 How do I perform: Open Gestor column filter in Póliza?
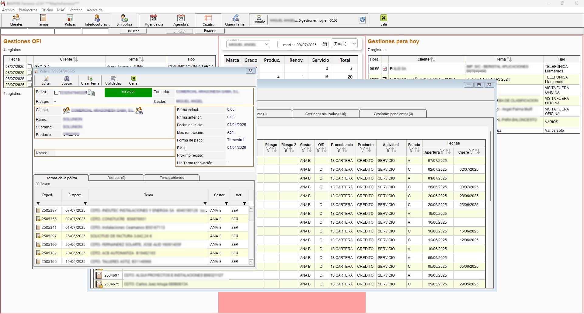point(226,204)
